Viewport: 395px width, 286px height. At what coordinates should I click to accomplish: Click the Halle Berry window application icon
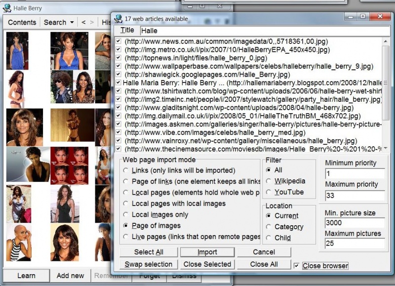(x=7, y=8)
